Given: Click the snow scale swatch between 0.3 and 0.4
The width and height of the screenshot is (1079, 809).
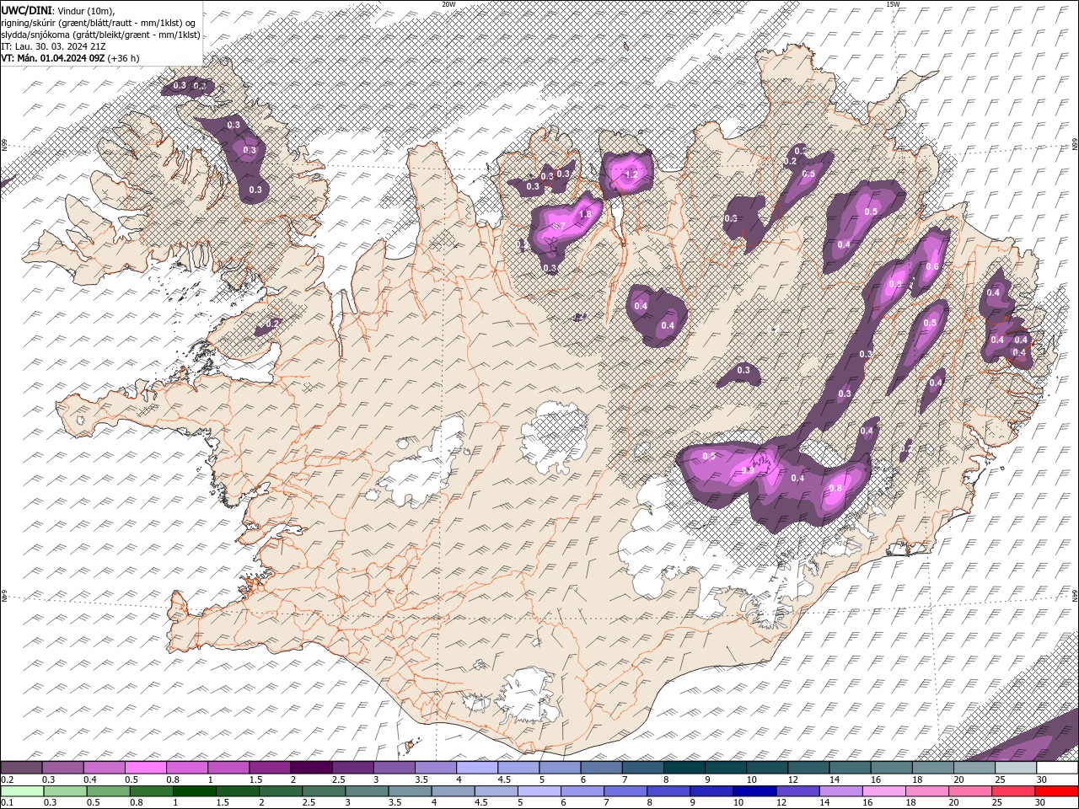Looking at the screenshot, I should point(63,767).
